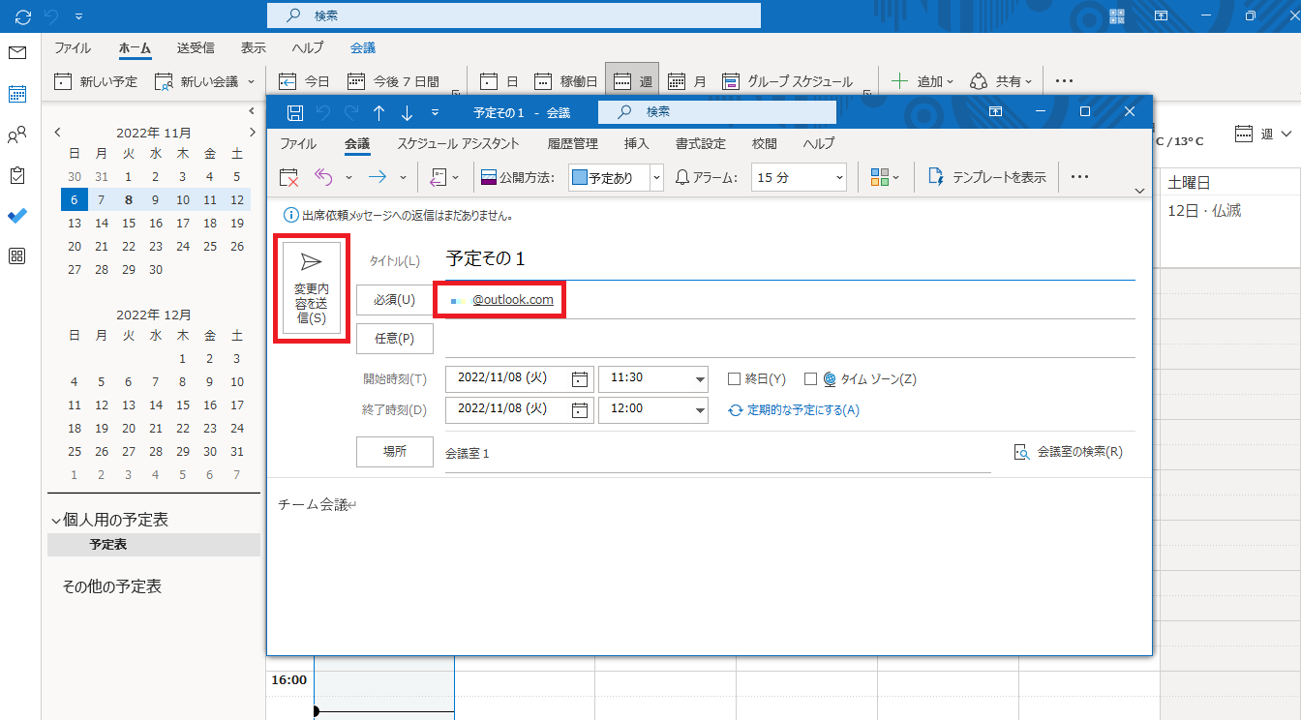Click the 場所 location field 会議室 1

[x=716, y=453]
